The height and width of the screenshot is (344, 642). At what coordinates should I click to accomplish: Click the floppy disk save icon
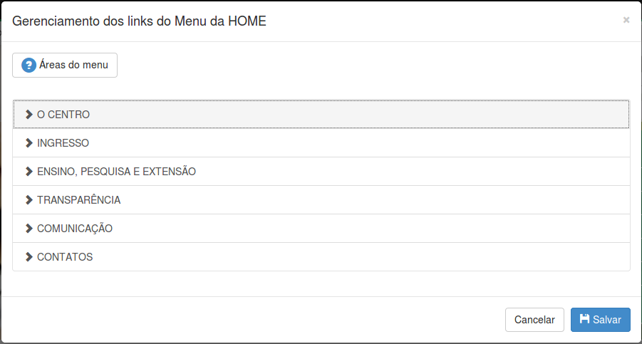(x=585, y=319)
